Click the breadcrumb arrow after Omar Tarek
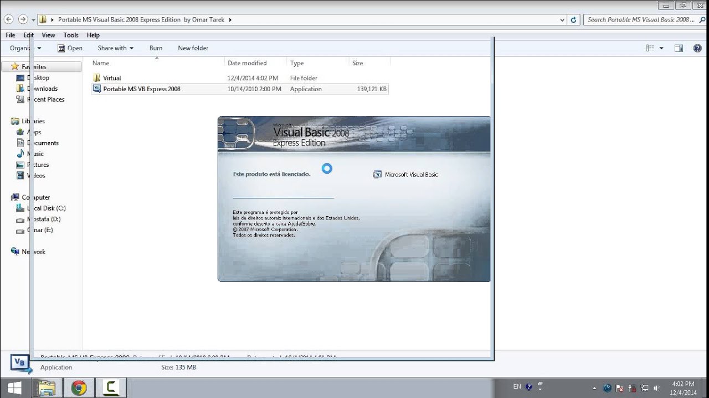 (x=230, y=20)
